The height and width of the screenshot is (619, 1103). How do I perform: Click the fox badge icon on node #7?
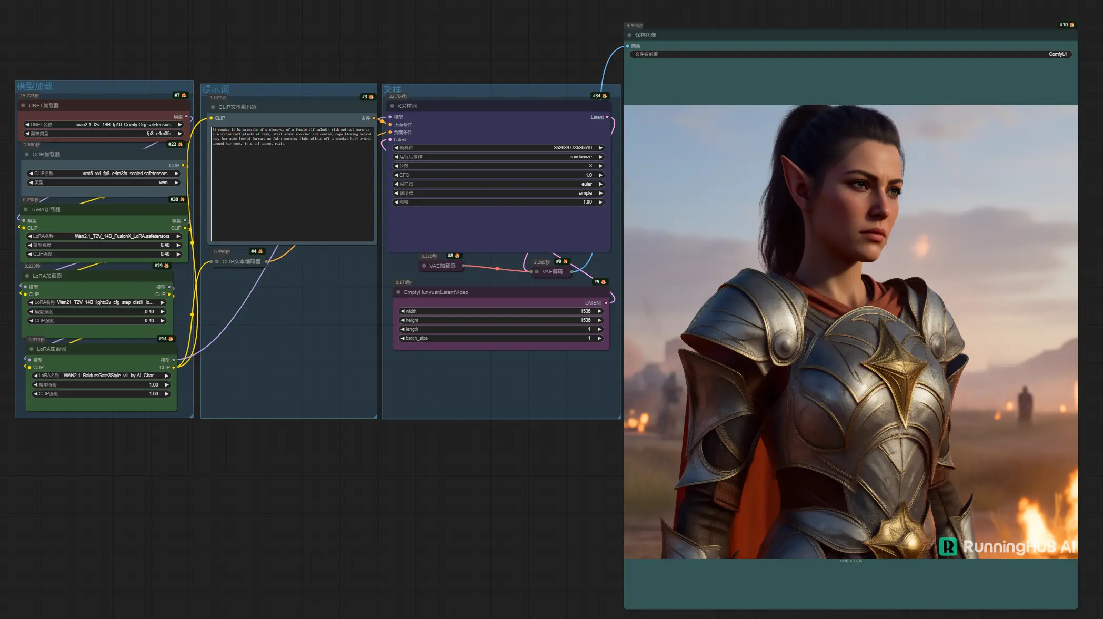click(x=184, y=95)
